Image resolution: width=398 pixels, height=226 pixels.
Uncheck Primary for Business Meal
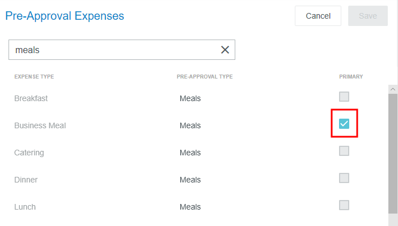point(344,124)
